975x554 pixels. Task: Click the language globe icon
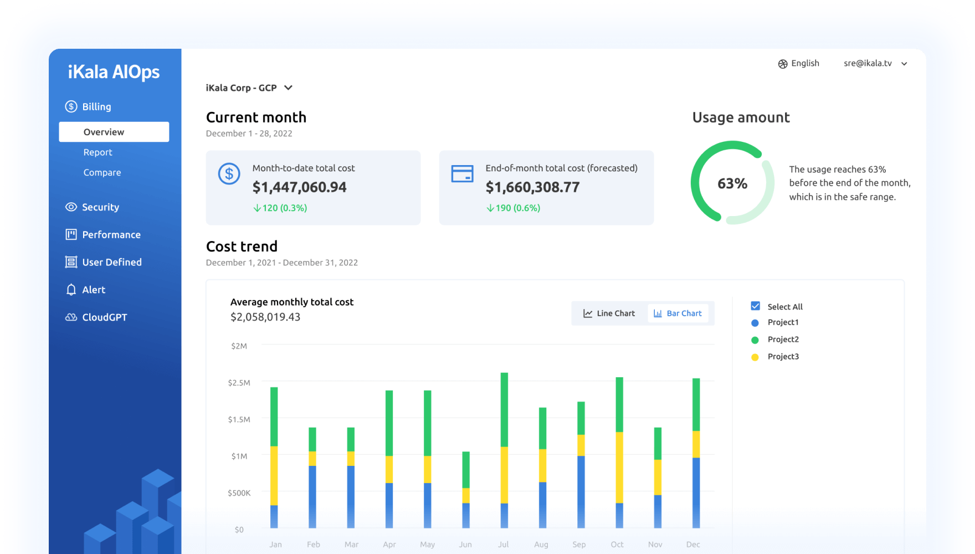[x=783, y=64]
